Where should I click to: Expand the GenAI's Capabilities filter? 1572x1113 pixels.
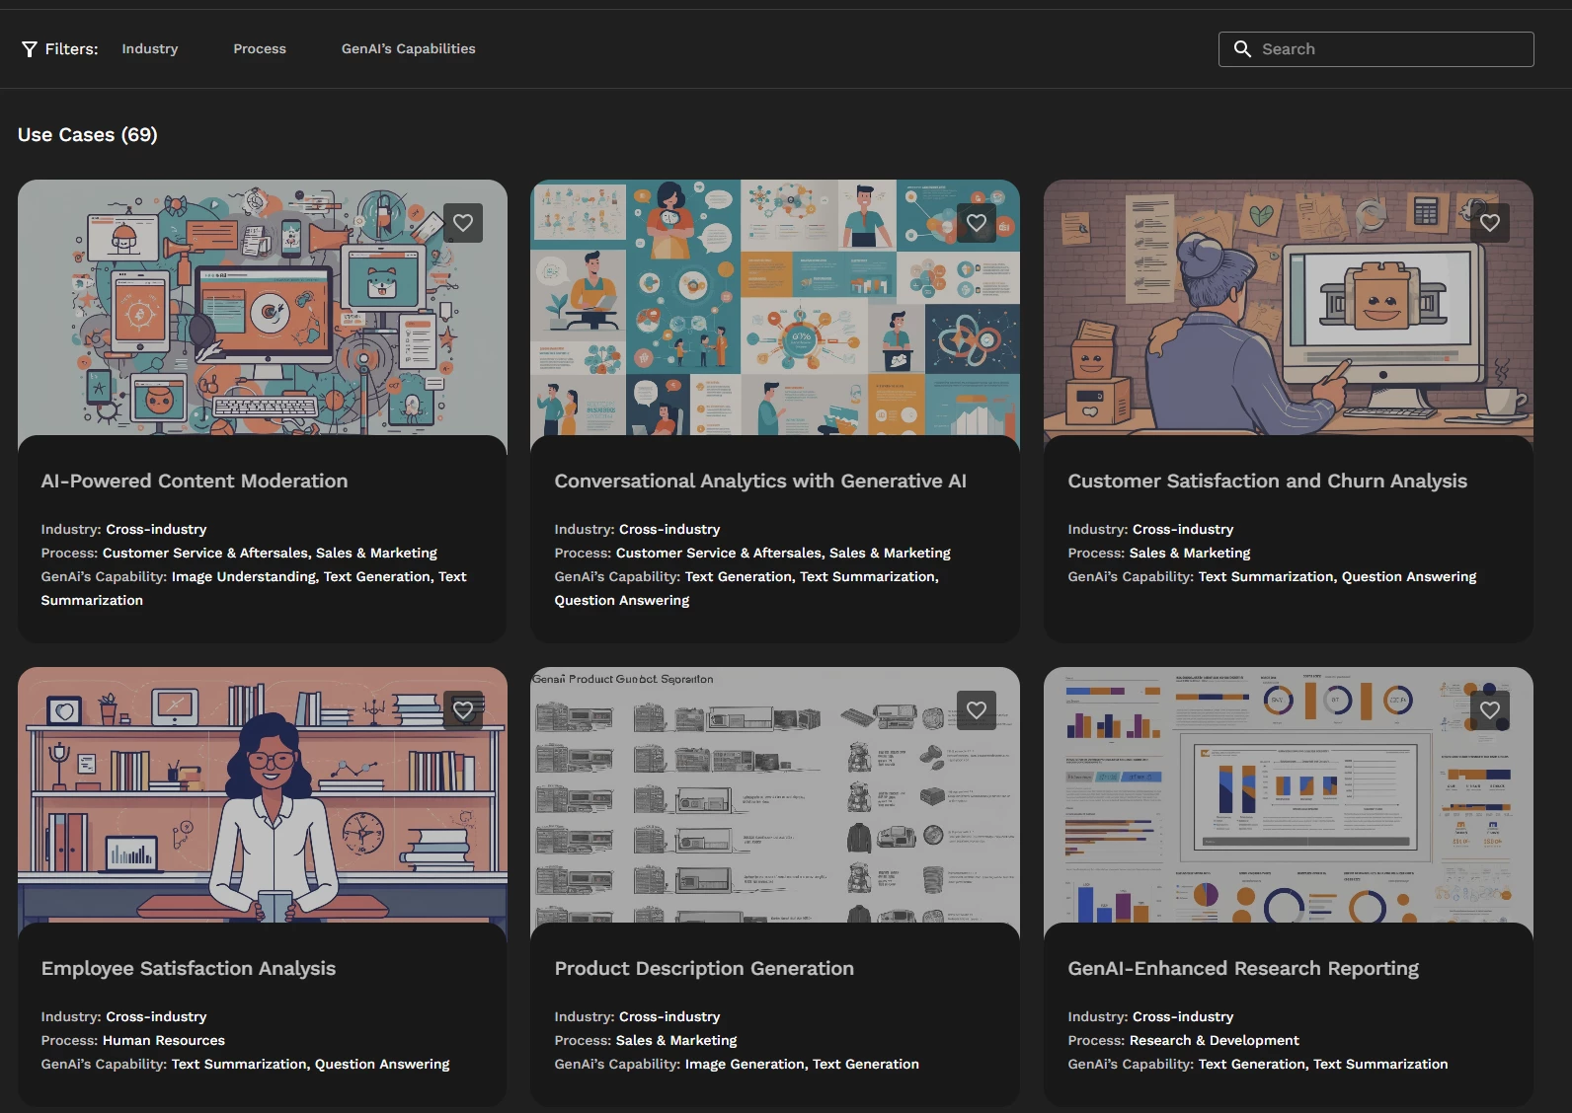[x=408, y=49]
